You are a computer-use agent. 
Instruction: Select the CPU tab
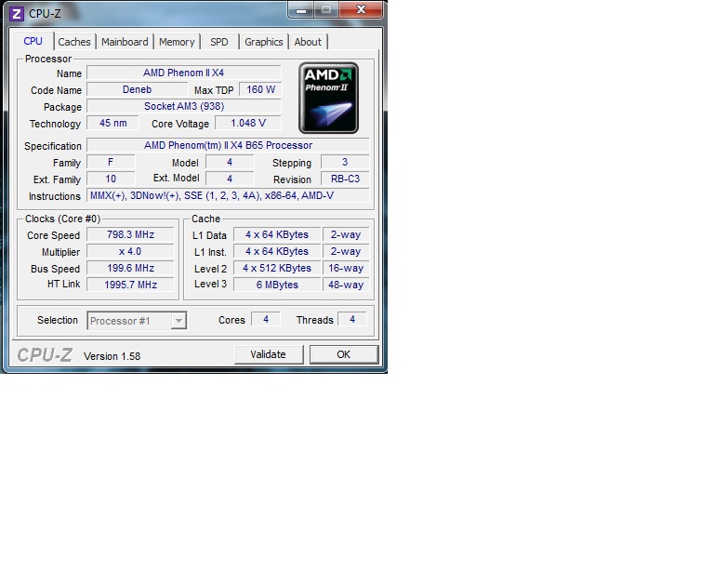pyautogui.click(x=33, y=41)
